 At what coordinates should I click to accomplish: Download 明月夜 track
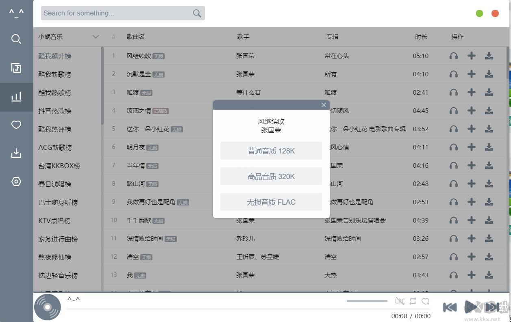pyautogui.click(x=489, y=147)
